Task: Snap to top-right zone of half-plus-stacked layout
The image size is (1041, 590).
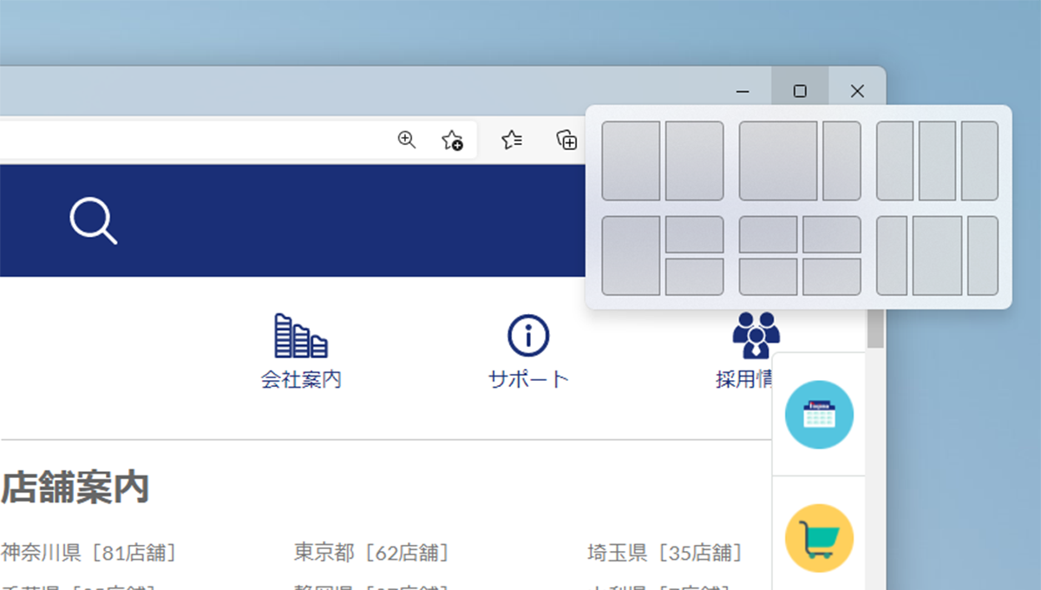Action: click(694, 234)
